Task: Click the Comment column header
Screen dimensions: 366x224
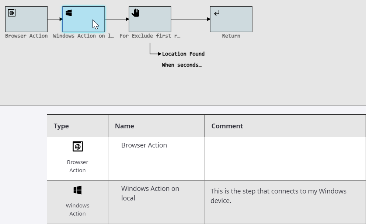Action: [x=227, y=126]
